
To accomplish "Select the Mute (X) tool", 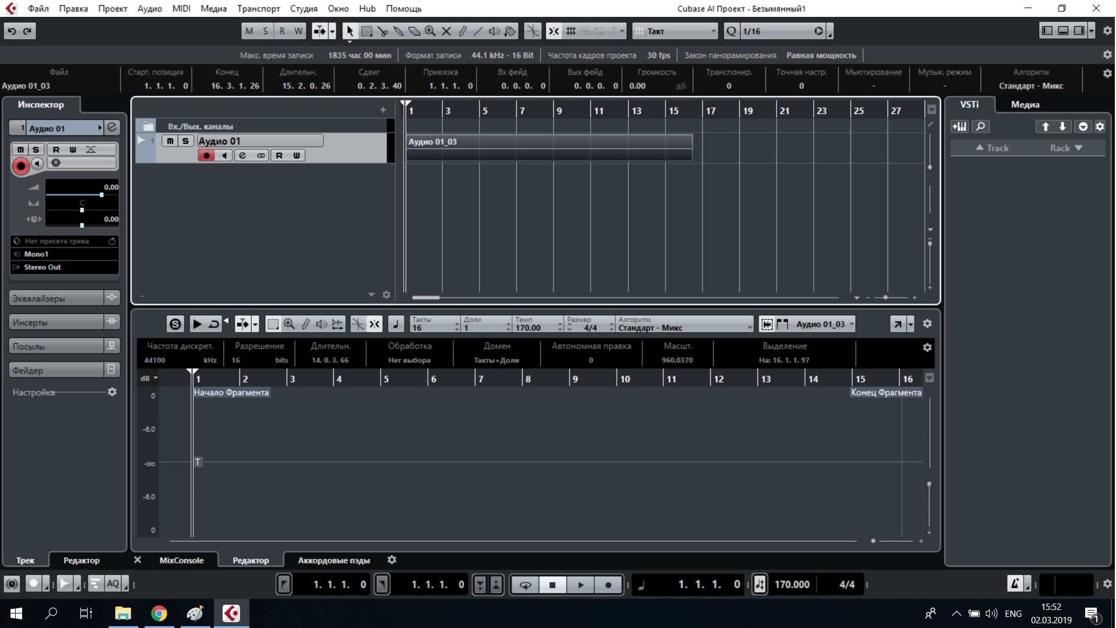I will (446, 31).
